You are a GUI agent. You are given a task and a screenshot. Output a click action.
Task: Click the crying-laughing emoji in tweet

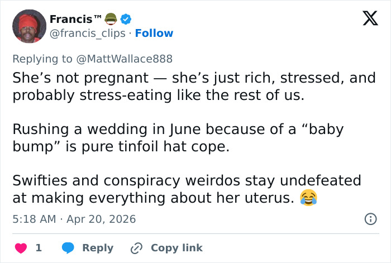(x=308, y=197)
